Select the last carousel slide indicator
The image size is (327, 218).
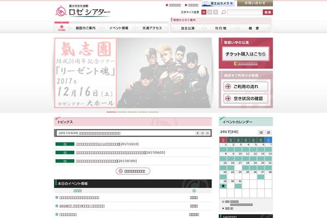coord(154,112)
